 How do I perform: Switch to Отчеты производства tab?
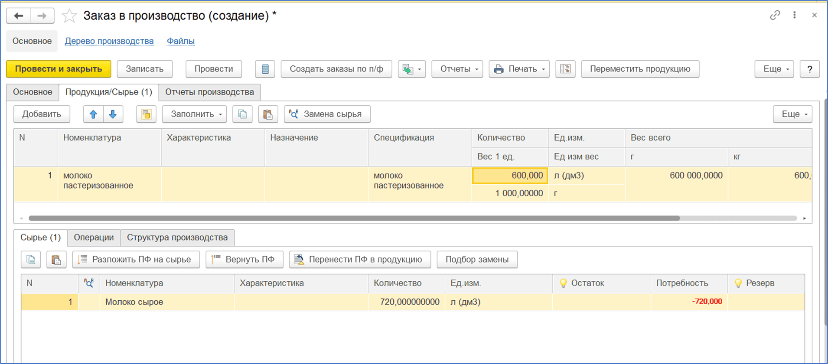[x=209, y=92]
